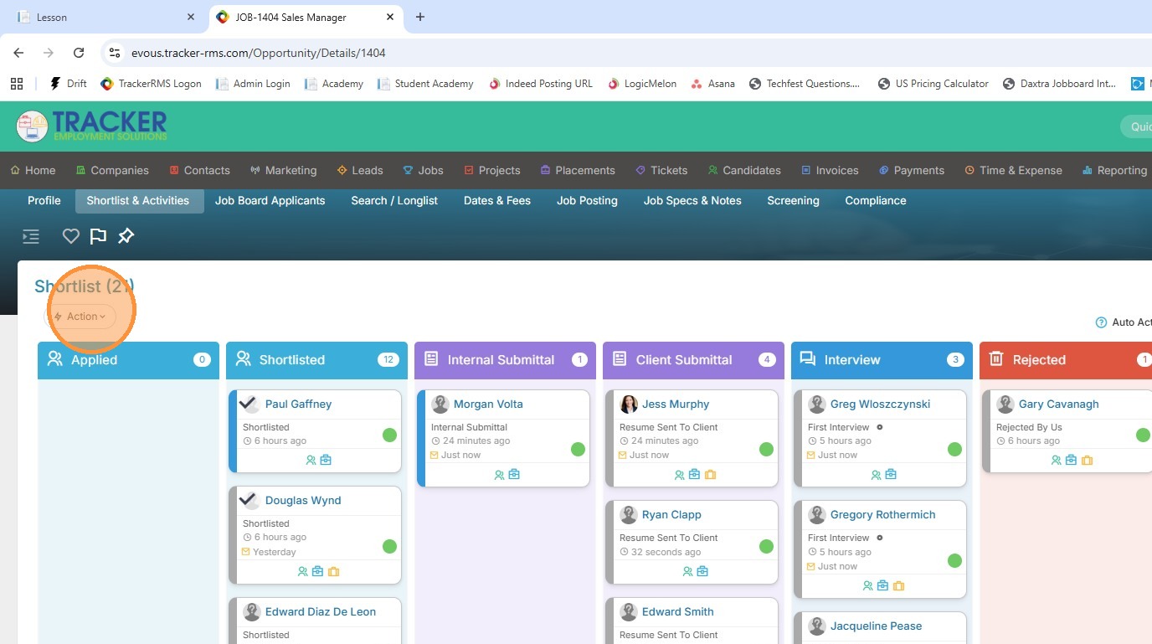
Task: Select Ryan Clapp's avatar
Action: [x=629, y=515]
